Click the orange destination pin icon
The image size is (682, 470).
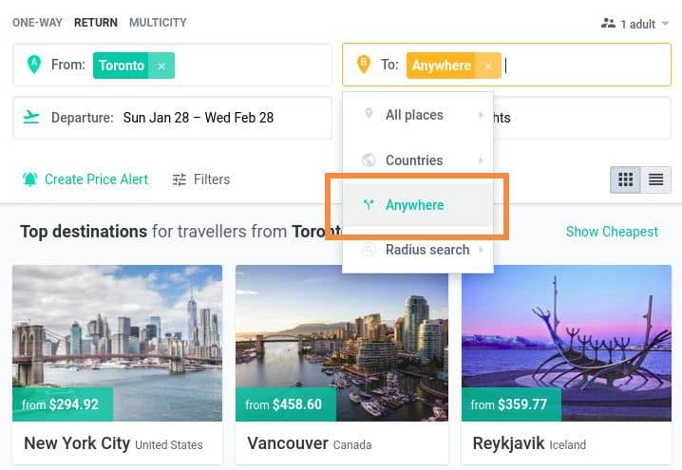click(364, 65)
